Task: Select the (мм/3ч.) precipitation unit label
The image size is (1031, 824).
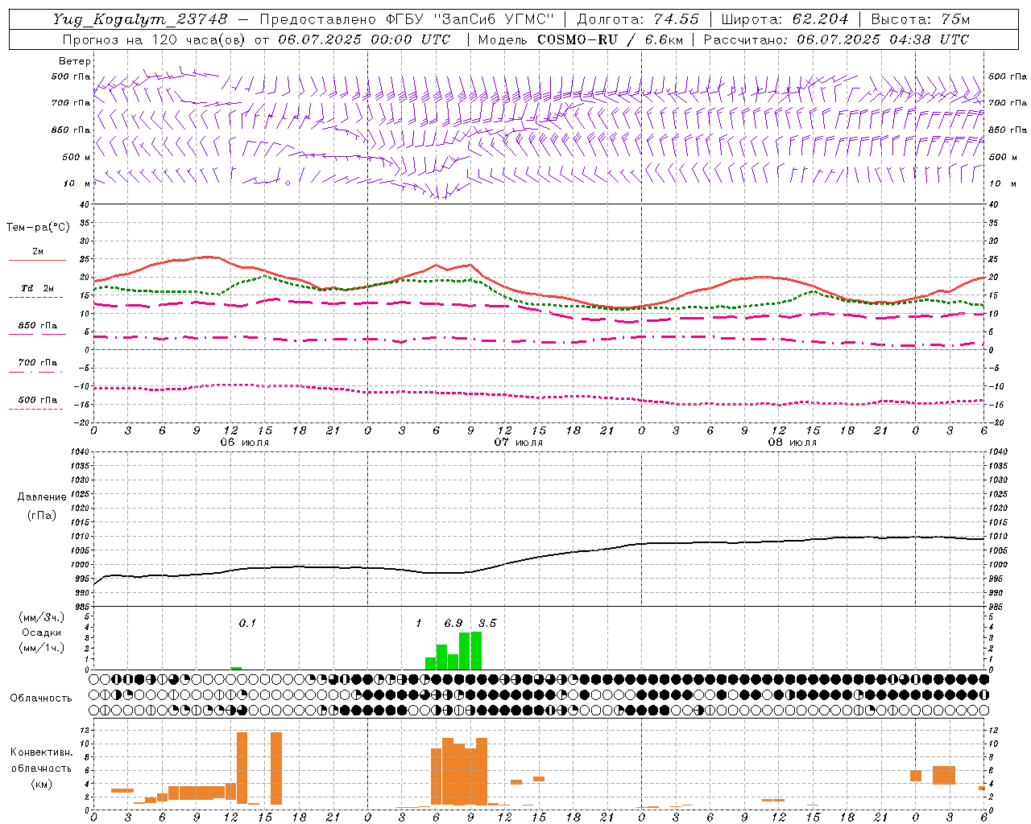Action: (x=41, y=617)
